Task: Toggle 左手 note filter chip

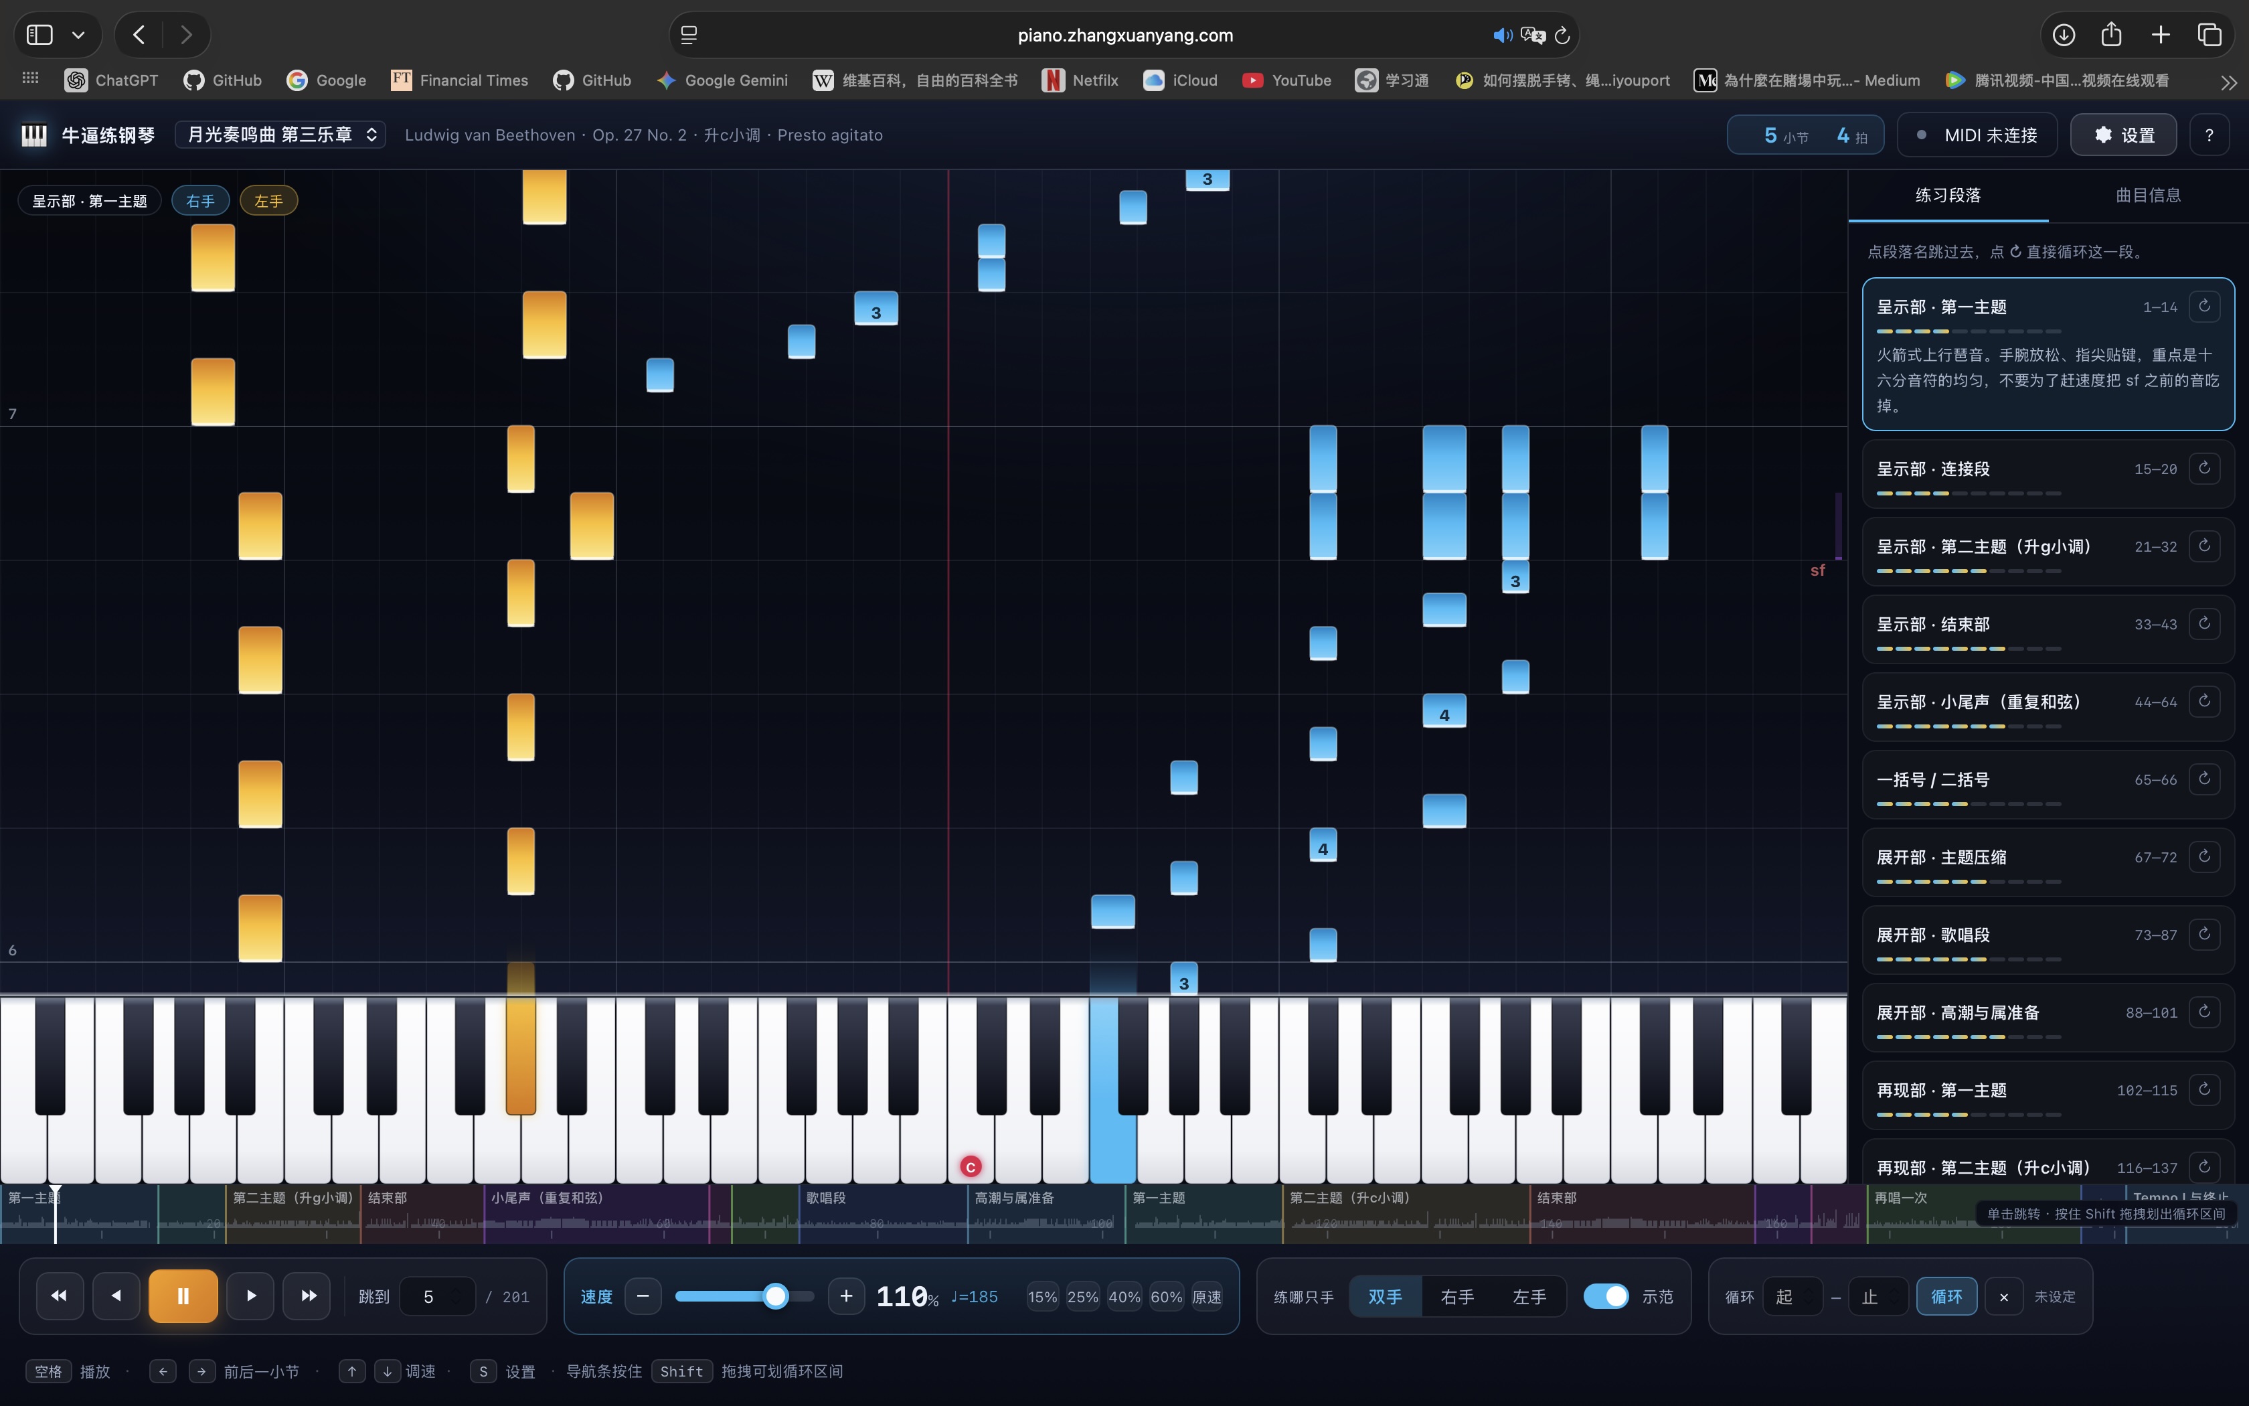Action: (268, 201)
